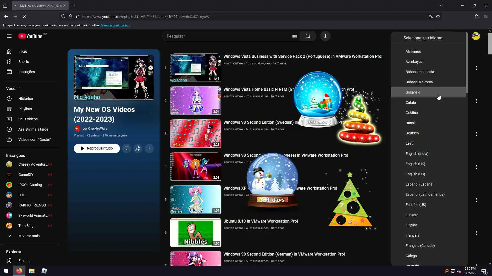Image resolution: width=492 pixels, height=276 pixels.
Task: Open Firefox list all tabs dropdown
Action: pos(441,6)
